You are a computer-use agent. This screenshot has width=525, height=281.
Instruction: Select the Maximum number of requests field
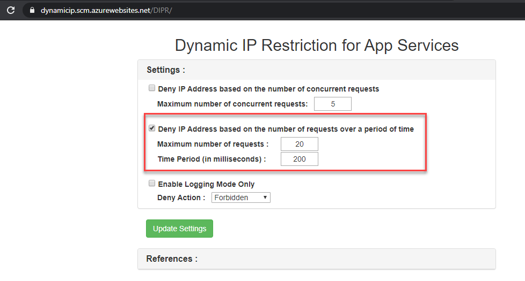tap(299, 144)
